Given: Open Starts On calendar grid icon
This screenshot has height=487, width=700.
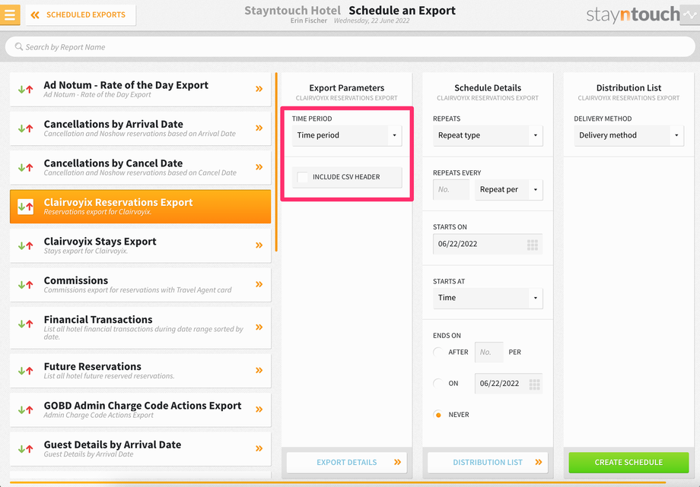Looking at the screenshot, I should point(532,245).
